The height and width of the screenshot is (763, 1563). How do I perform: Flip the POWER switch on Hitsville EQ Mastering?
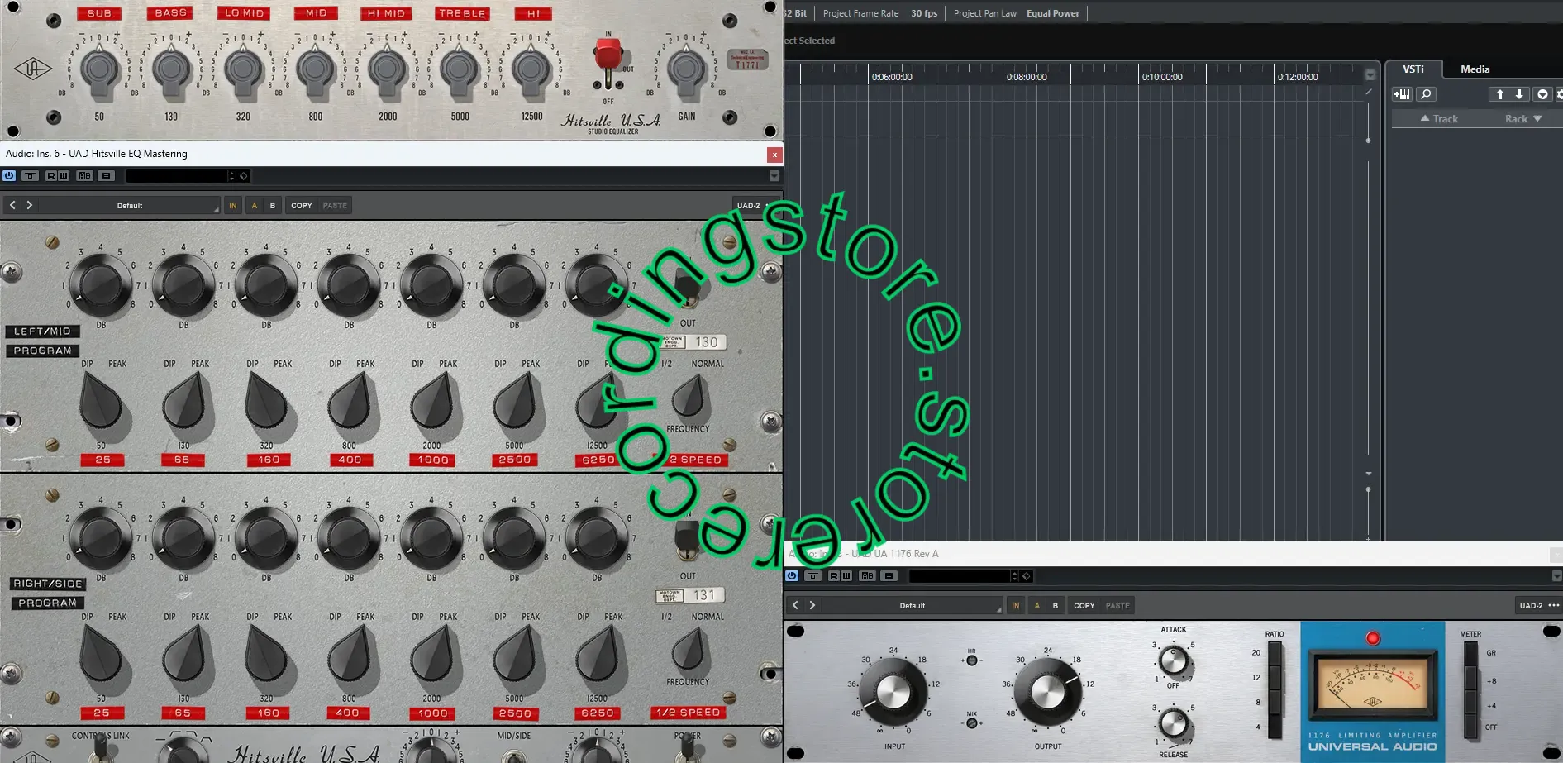tap(687, 747)
